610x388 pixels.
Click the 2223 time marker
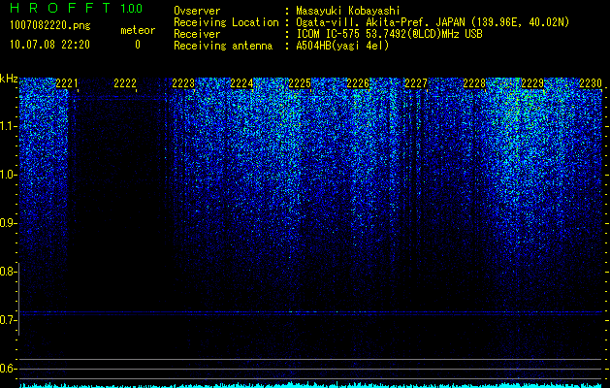tap(183, 83)
